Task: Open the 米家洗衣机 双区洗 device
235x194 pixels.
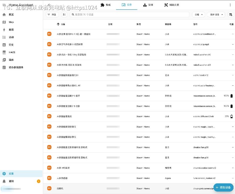Action: [x=69, y=65]
